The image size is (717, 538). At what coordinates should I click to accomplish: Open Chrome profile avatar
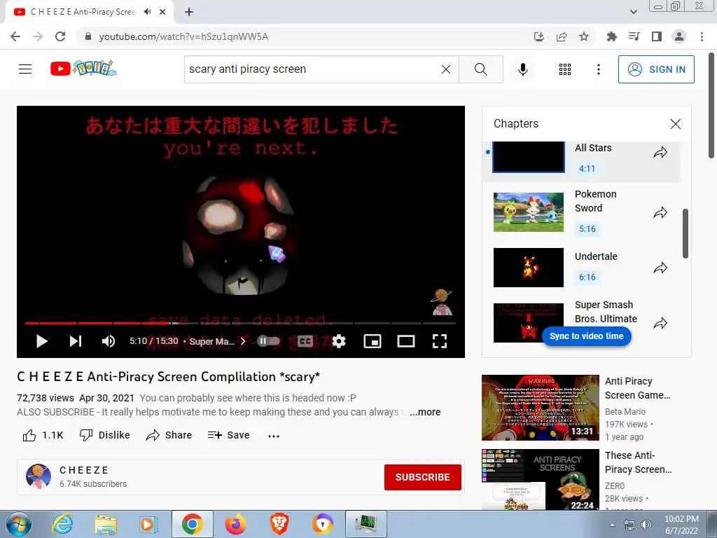[x=679, y=36]
